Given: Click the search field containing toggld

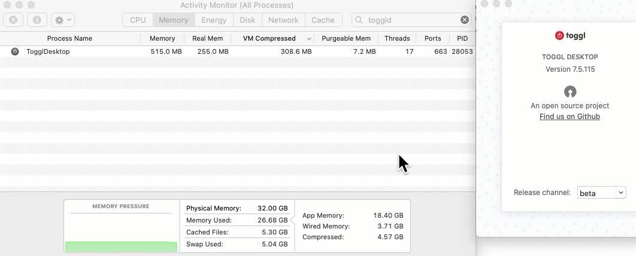Looking at the screenshot, I should pos(411,20).
